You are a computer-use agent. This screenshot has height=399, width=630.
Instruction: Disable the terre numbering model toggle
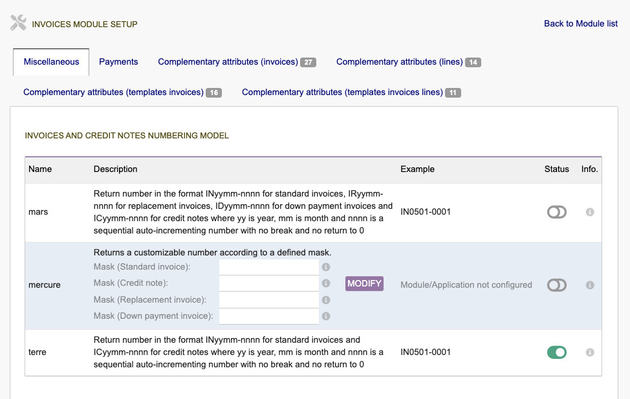pos(556,352)
